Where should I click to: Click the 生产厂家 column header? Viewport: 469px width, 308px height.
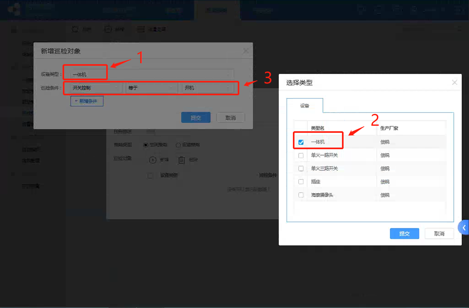point(389,128)
